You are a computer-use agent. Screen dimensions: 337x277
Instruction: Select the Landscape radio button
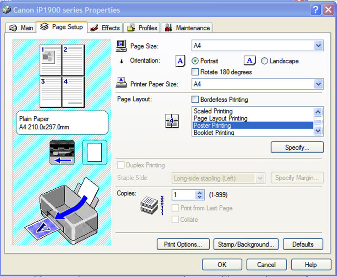point(265,61)
